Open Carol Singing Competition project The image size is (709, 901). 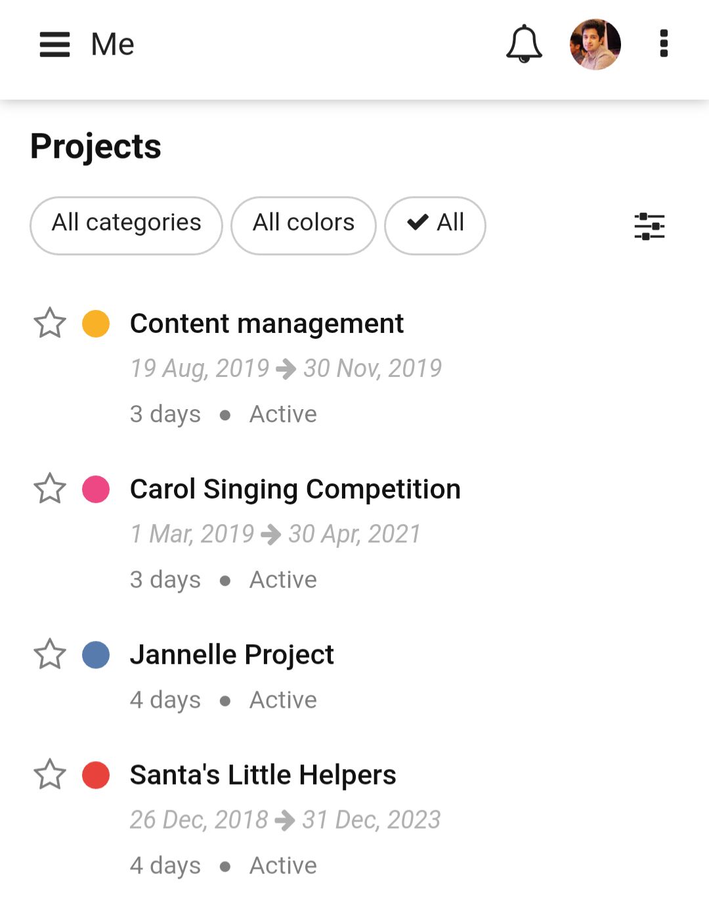[295, 489]
